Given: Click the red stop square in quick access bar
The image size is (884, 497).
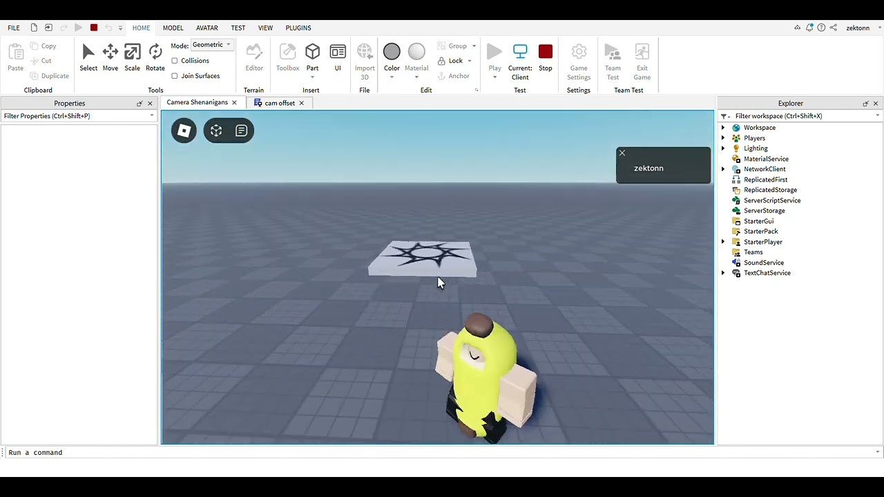Looking at the screenshot, I should [94, 28].
